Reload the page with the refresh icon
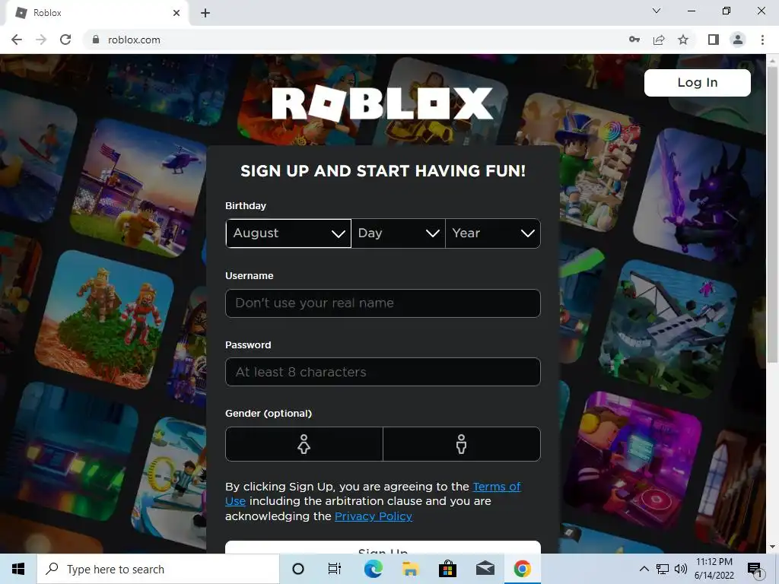This screenshot has width=779, height=584. pyautogui.click(x=65, y=40)
